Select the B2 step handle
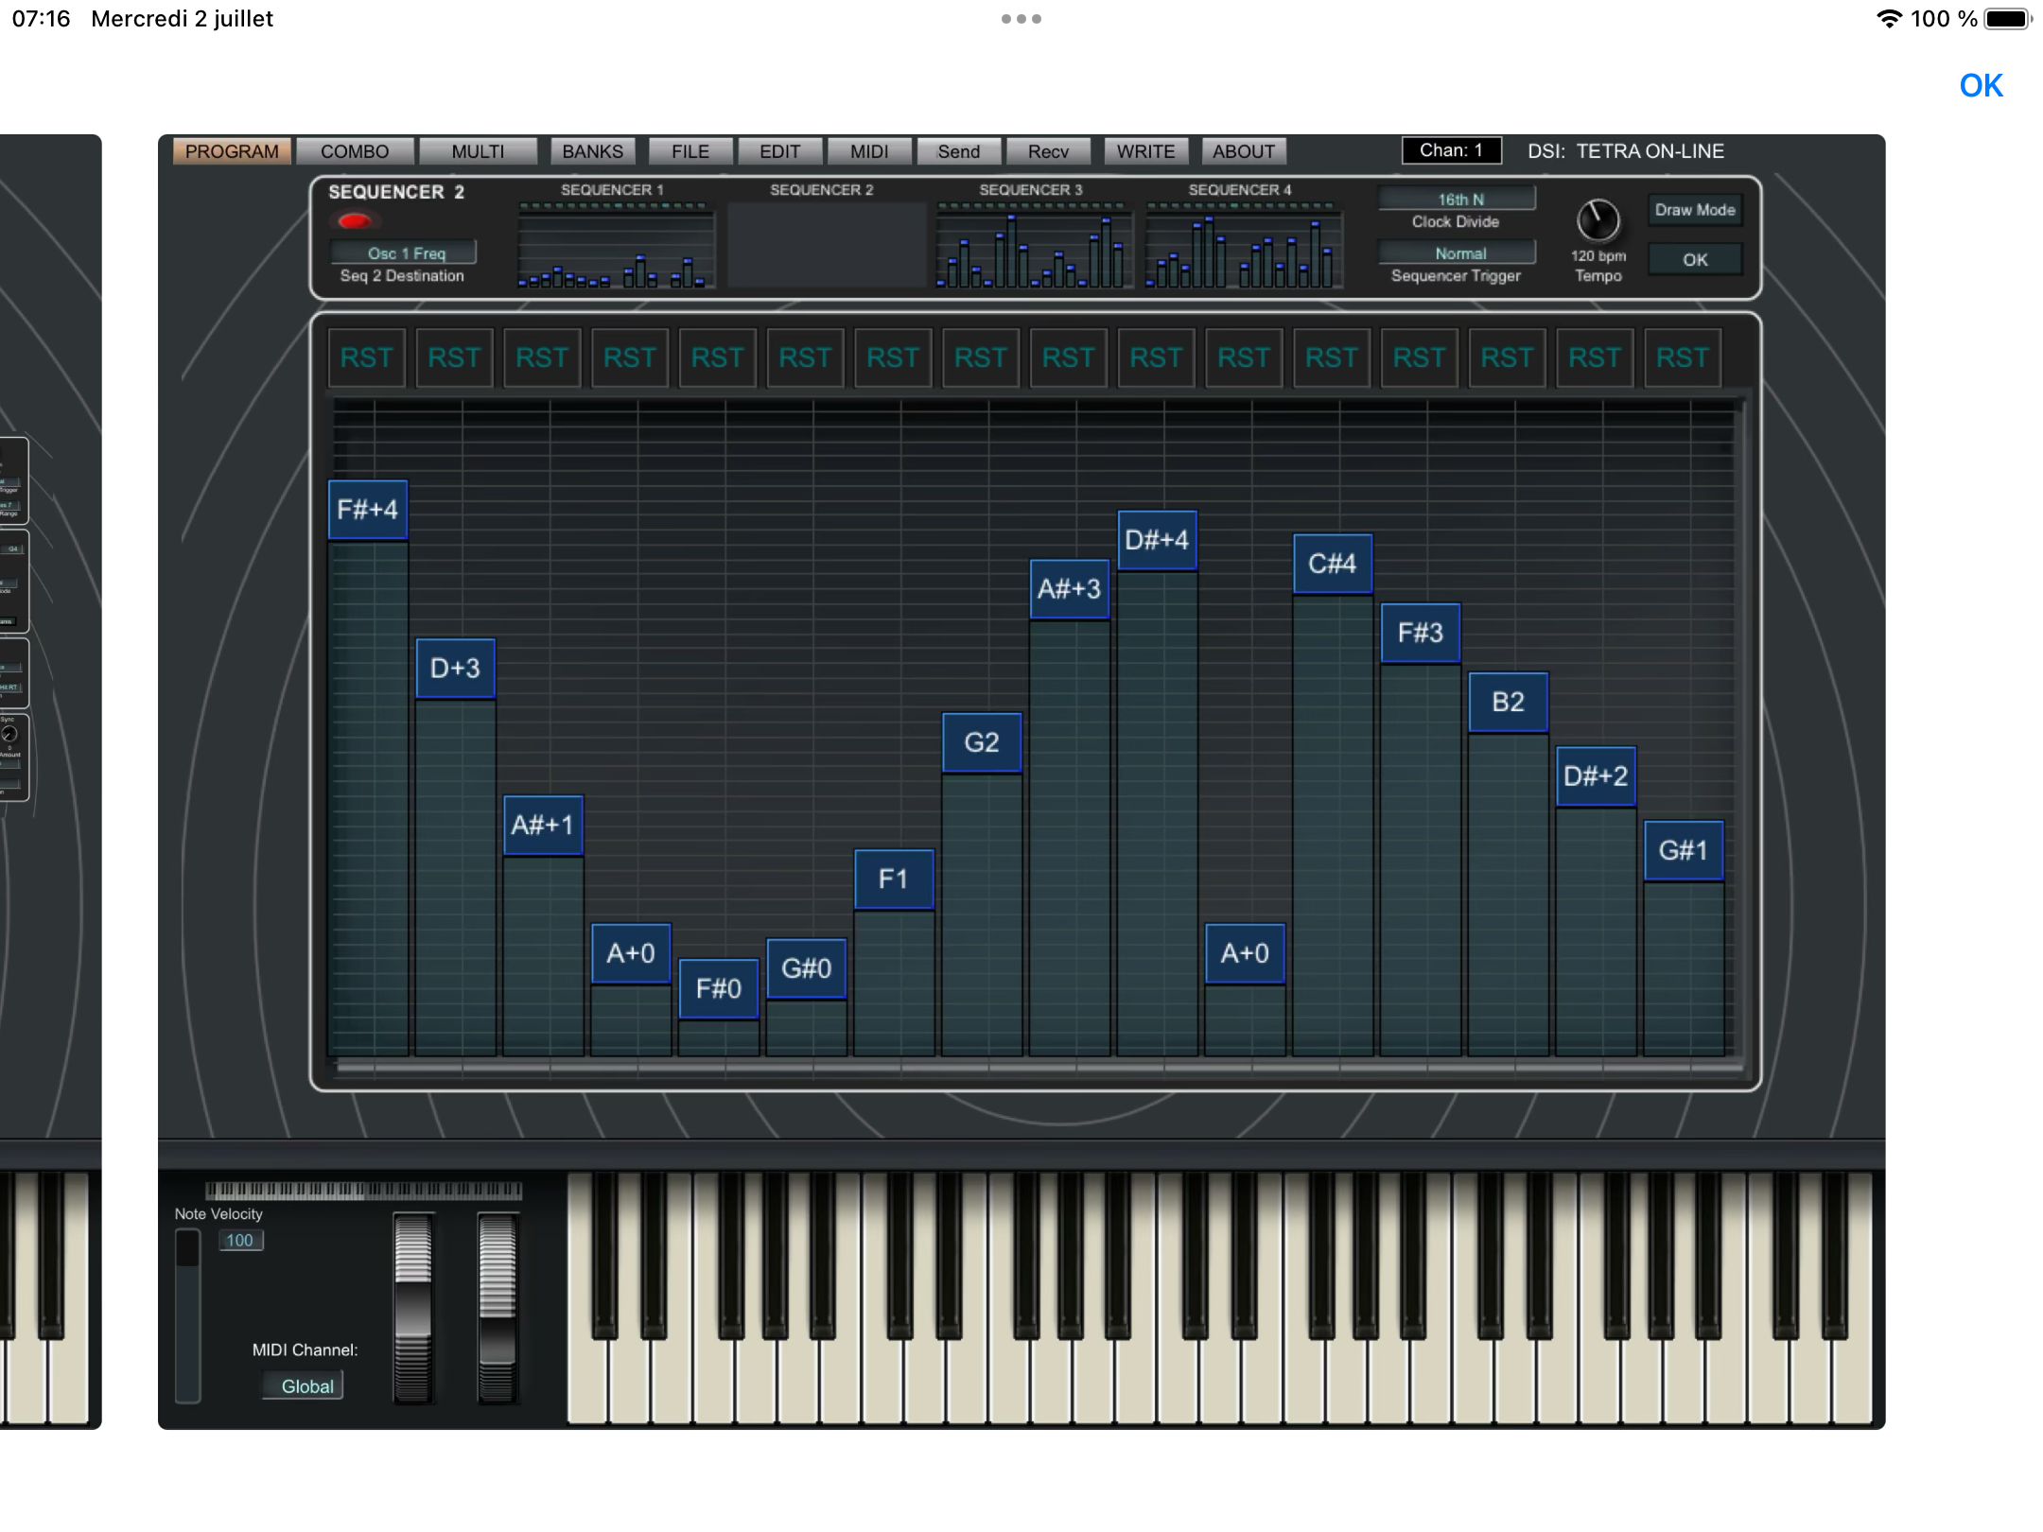This screenshot has height=1532, width=2043. pyautogui.click(x=1509, y=702)
